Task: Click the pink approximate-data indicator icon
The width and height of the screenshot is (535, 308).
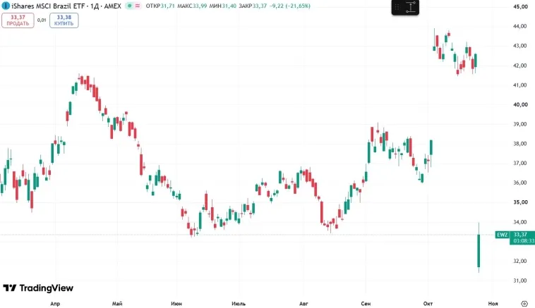Action: [138, 6]
